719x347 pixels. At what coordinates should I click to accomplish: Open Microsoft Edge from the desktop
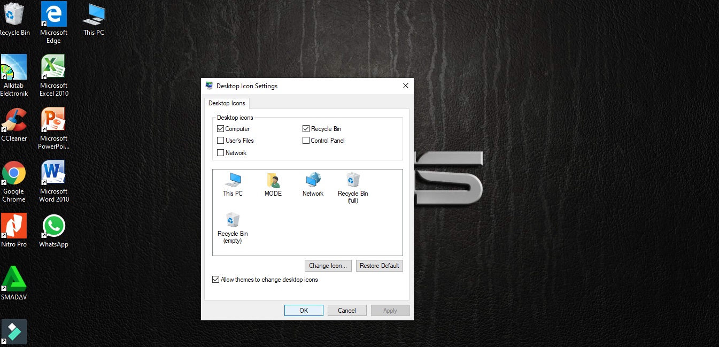click(53, 16)
